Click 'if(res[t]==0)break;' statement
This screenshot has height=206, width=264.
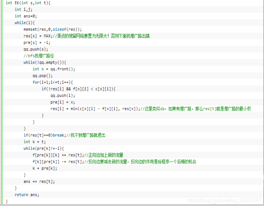(45, 135)
